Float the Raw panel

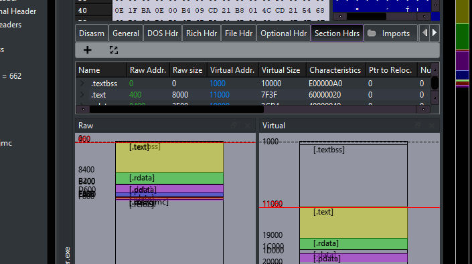pyautogui.click(x=234, y=126)
